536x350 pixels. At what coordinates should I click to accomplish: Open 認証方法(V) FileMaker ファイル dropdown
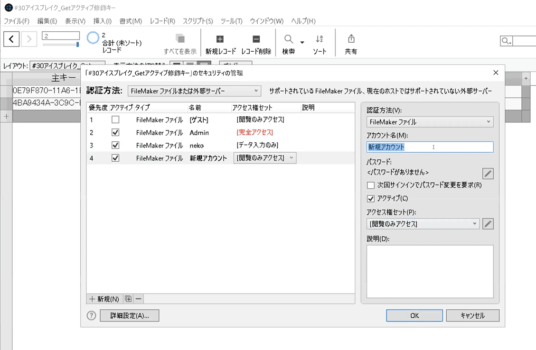430,122
